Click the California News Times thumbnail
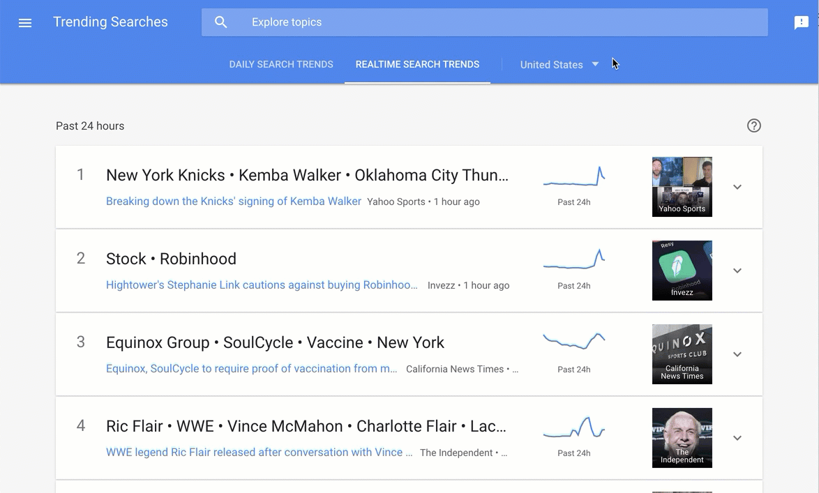819x493 pixels. pyautogui.click(x=682, y=354)
